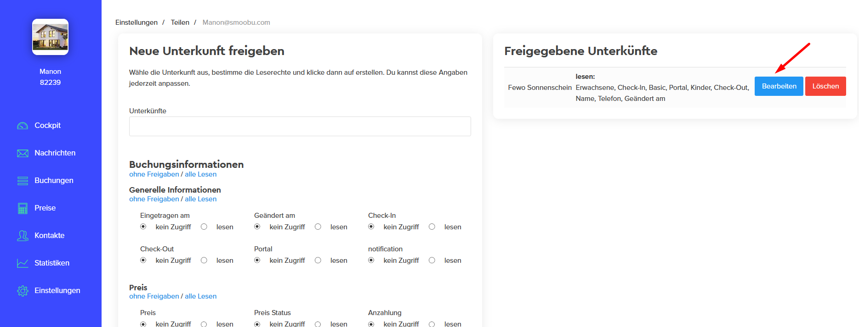Select the Buchungen list icon
The image size is (859, 327).
tap(23, 181)
